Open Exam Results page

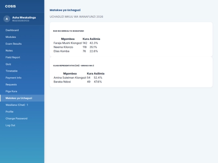point(22,44)
